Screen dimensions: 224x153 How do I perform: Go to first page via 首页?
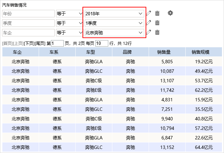[7, 44]
